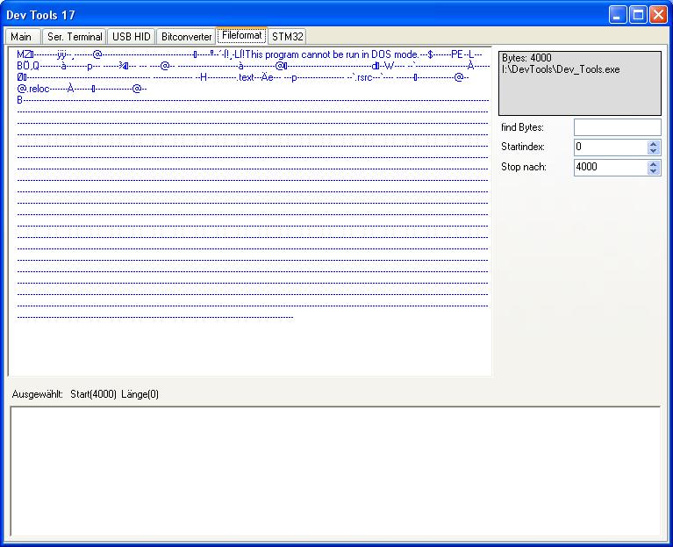Viewport: 673px width, 547px height.
Task: Open the Ser. Terminal tab
Action: [75, 37]
